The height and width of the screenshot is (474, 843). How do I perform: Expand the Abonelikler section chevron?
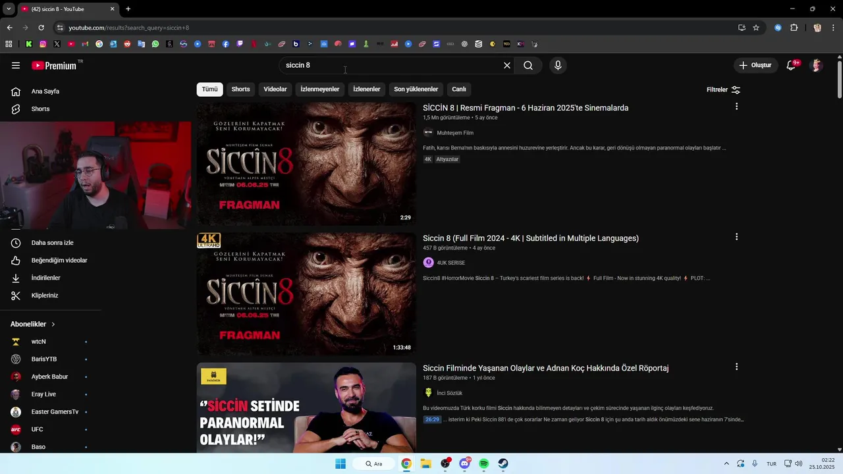click(53, 325)
